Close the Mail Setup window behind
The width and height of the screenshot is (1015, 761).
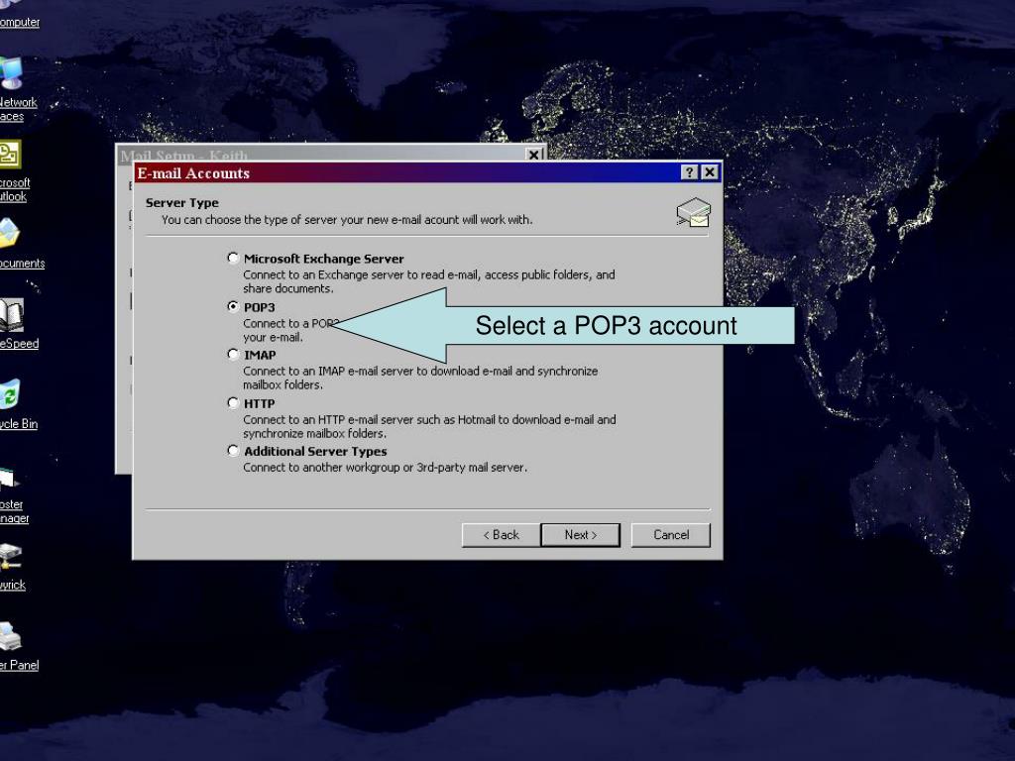[x=533, y=155]
